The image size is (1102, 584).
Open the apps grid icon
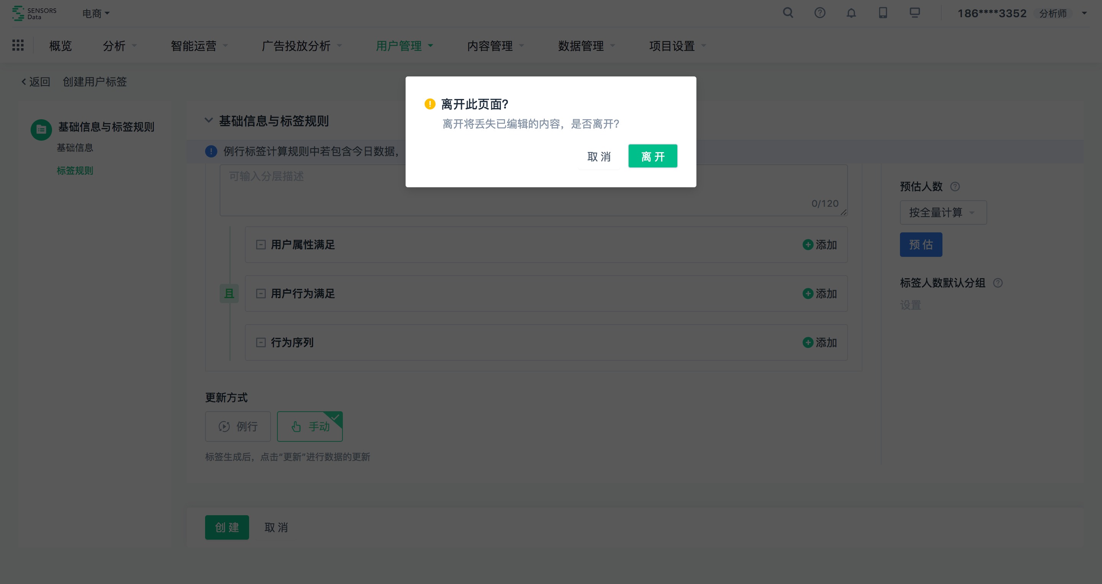click(x=18, y=45)
